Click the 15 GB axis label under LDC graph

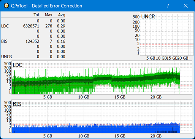coord(120,97)
